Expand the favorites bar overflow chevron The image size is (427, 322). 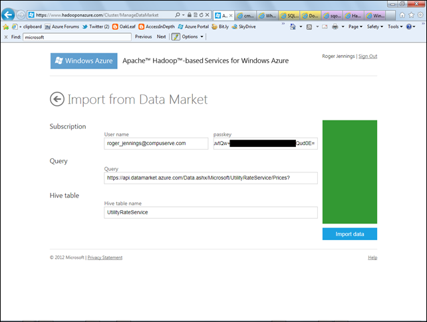pos(283,24)
